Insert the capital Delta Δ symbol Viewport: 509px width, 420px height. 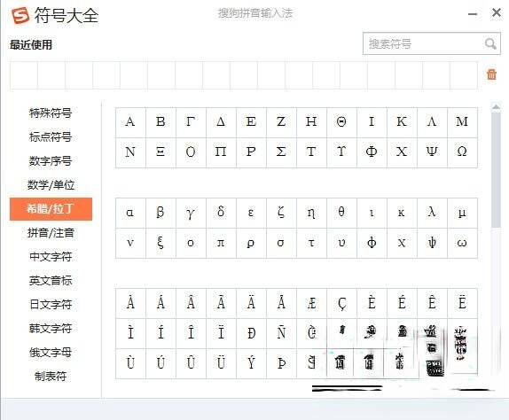pyautogui.click(x=221, y=122)
